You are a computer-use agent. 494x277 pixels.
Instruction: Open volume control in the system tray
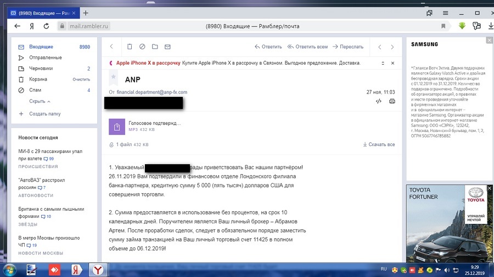point(447,270)
